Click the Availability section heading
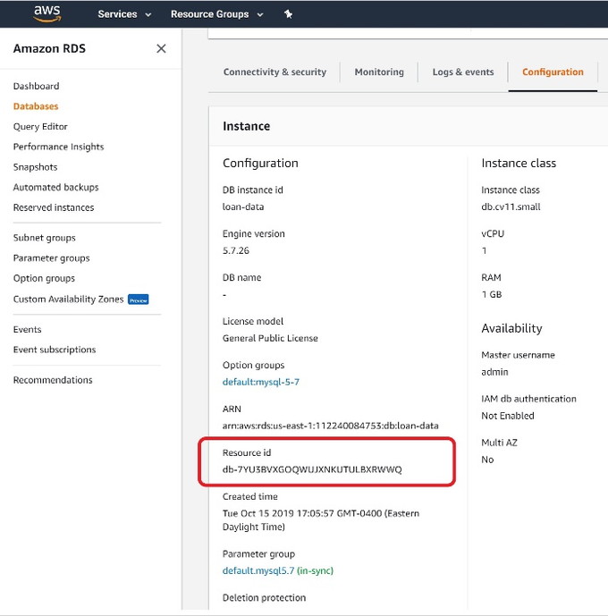The height and width of the screenshot is (616, 608). pos(511,328)
